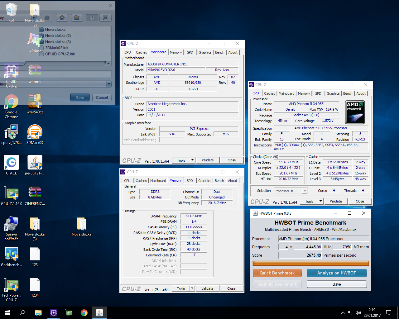The width and height of the screenshot is (399, 319).
Task: Click Tools button in the CPU tab window
Action: coord(309,201)
